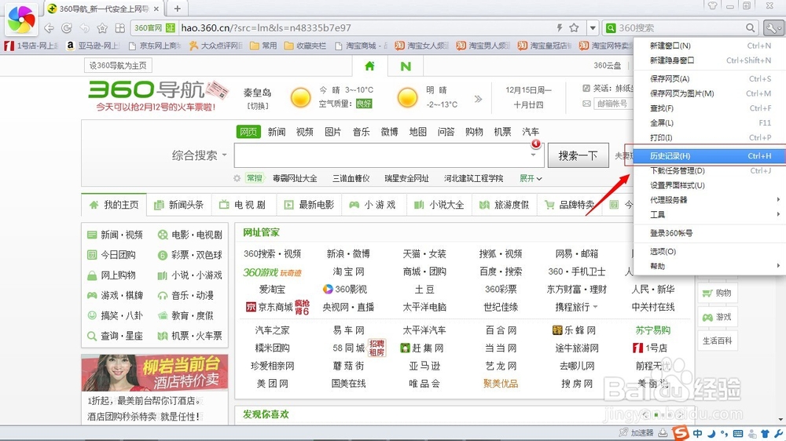Viewport: 786px width, 441px height.
Task: Click 搜索一下 search button
Action: pyautogui.click(x=578, y=155)
